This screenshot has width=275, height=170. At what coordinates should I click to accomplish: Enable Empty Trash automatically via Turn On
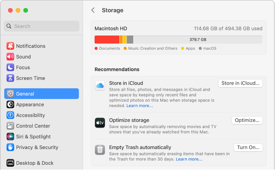pyautogui.click(x=248, y=147)
